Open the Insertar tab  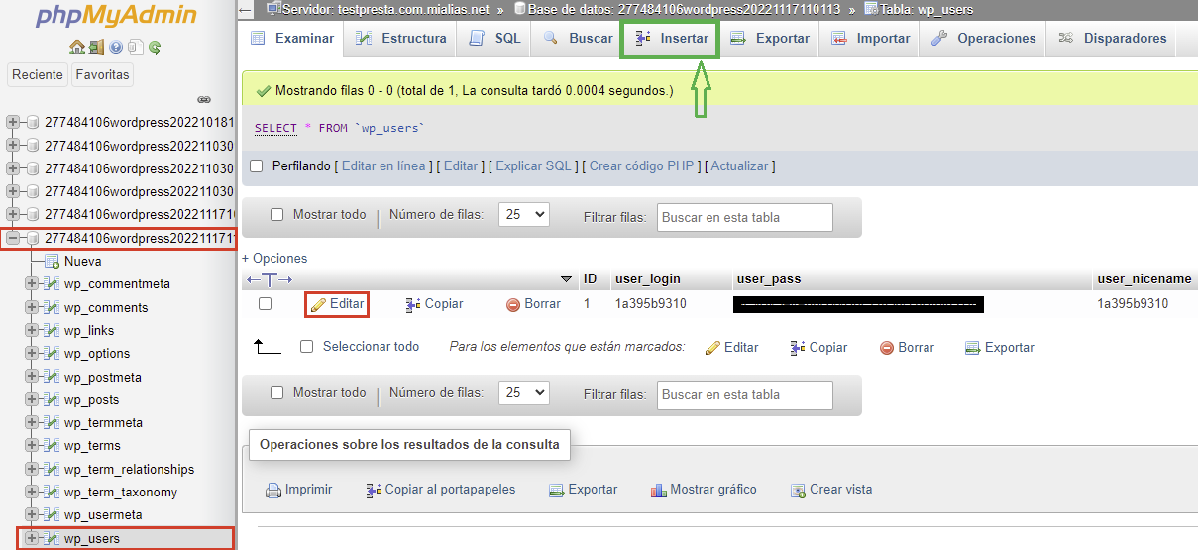671,38
